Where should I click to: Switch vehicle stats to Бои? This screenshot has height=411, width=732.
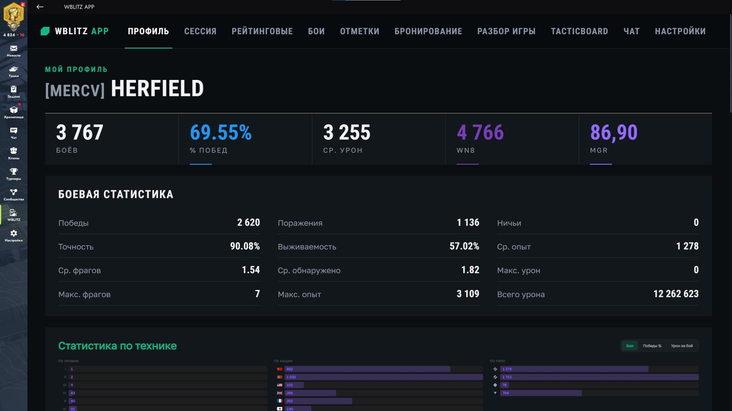630,346
